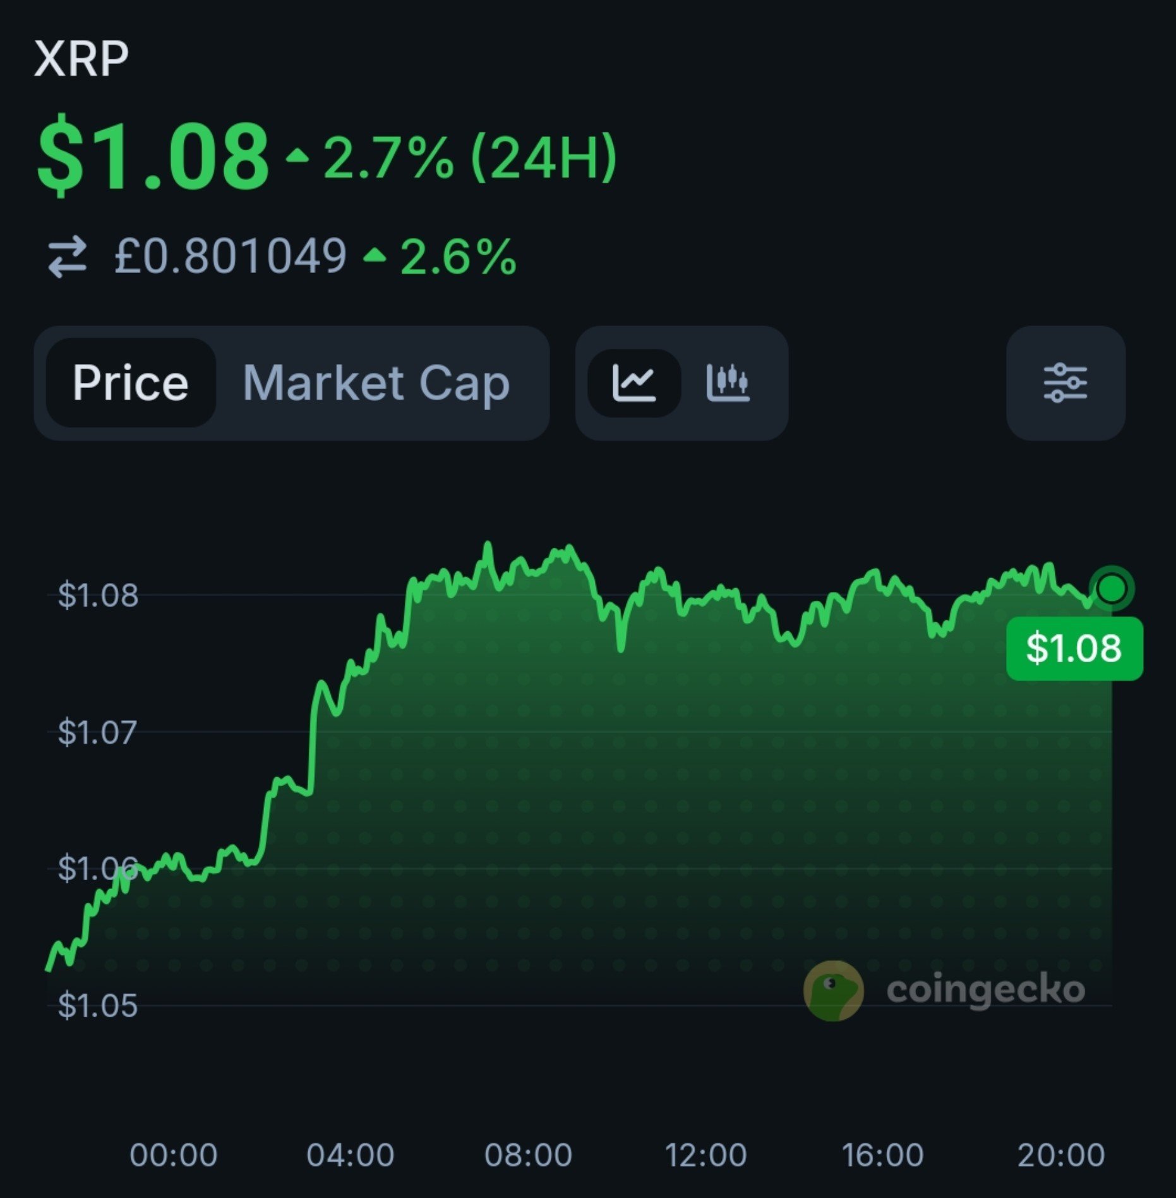Click the currency swap arrows icon

coord(67,257)
